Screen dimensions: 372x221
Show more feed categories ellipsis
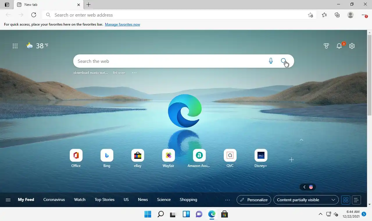pos(228,200)
